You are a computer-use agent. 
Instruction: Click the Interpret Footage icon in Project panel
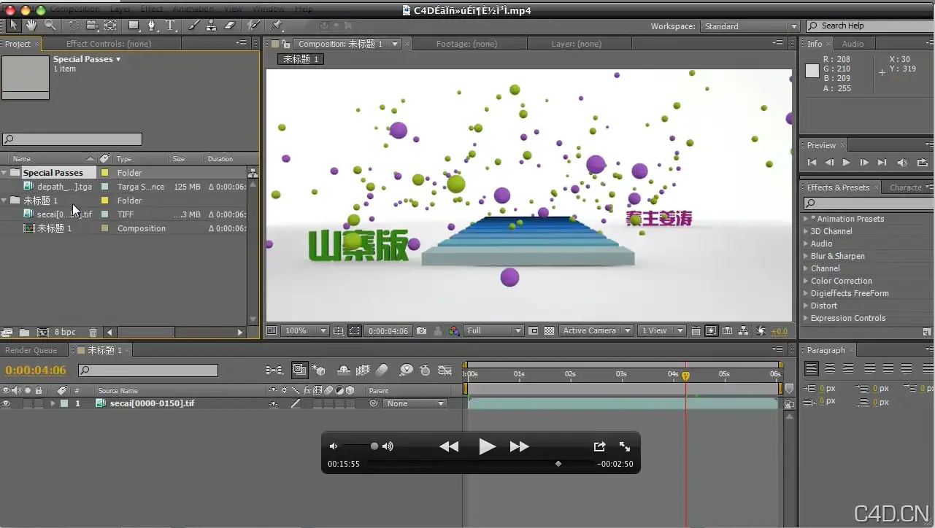coord(7,333)
